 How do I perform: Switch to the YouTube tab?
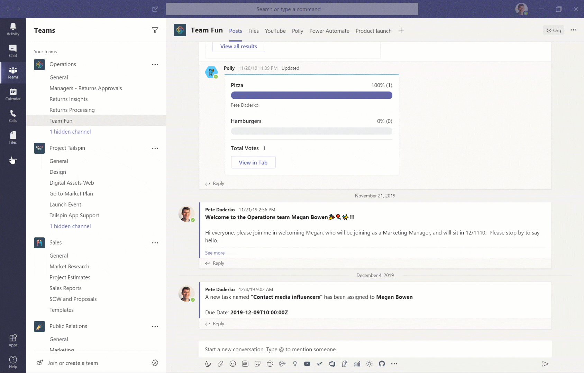[275, 31]
